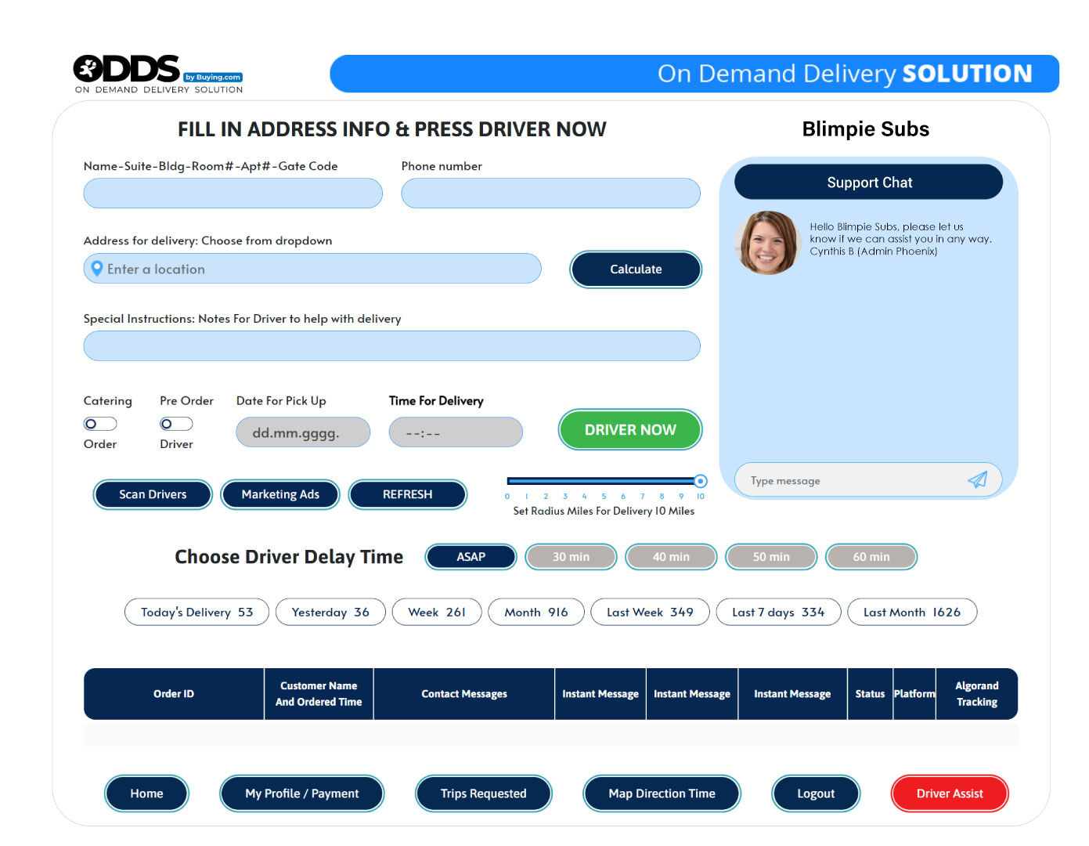
Task: Click the paper plane send message icon
Action: [x=977, y=480]
